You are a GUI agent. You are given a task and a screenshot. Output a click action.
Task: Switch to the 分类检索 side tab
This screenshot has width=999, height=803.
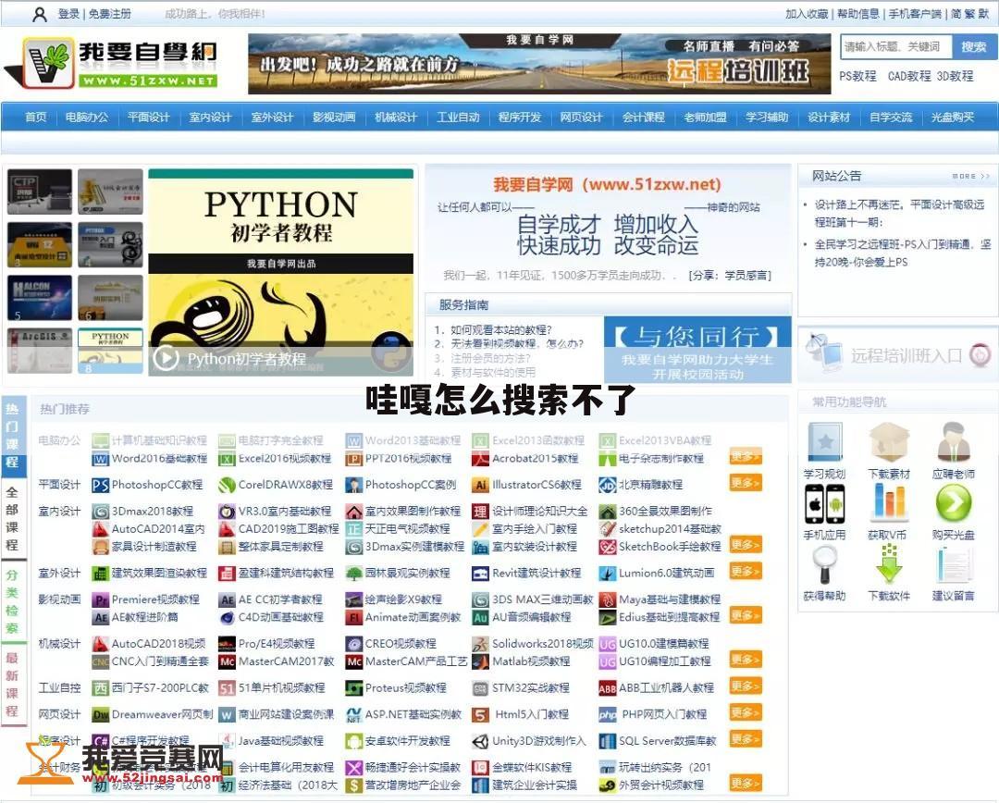13,601
